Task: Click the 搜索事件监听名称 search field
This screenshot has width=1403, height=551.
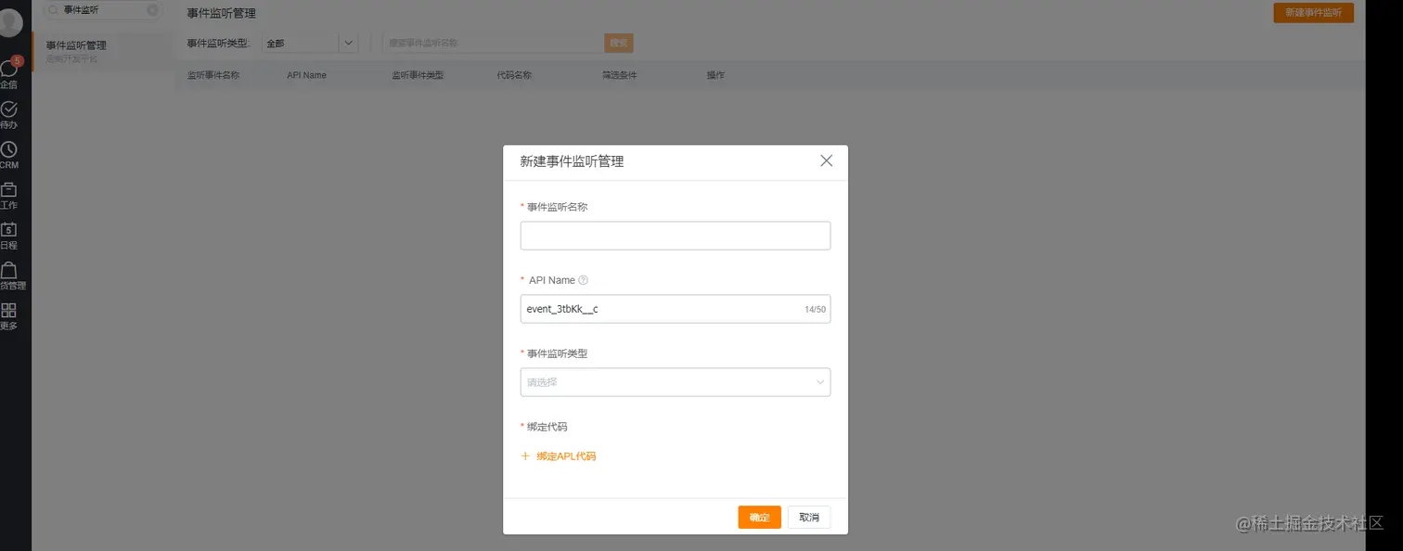Action: click(x=493, y=43)
